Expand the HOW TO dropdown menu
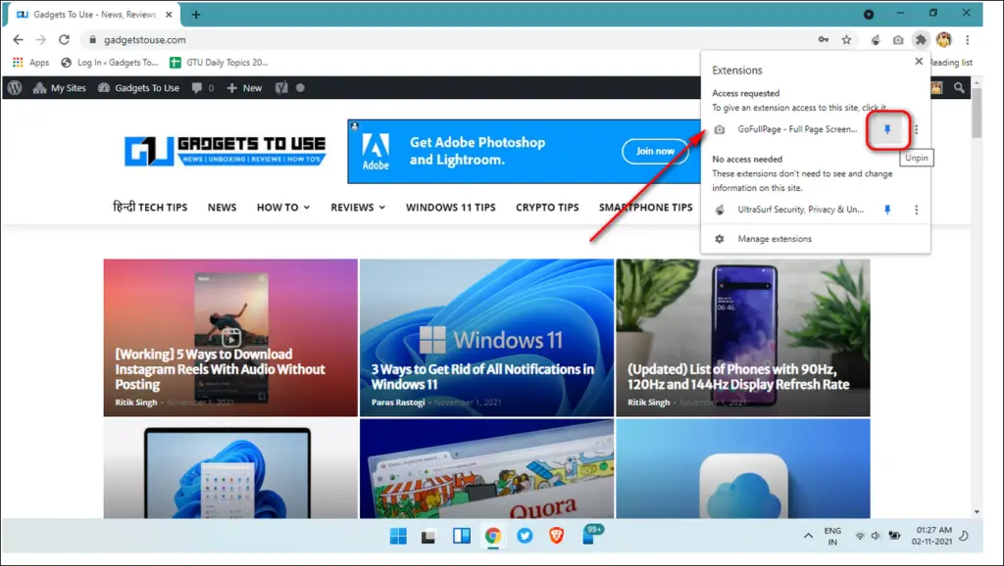 pos(283,208)
